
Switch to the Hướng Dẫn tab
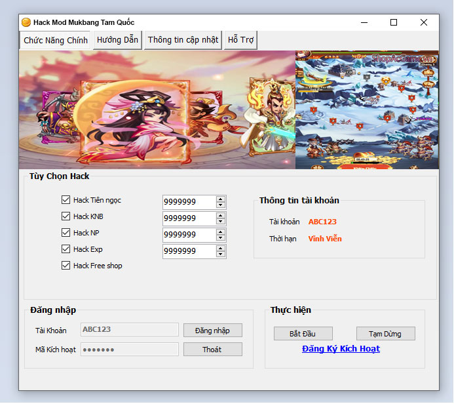(117, 40)
